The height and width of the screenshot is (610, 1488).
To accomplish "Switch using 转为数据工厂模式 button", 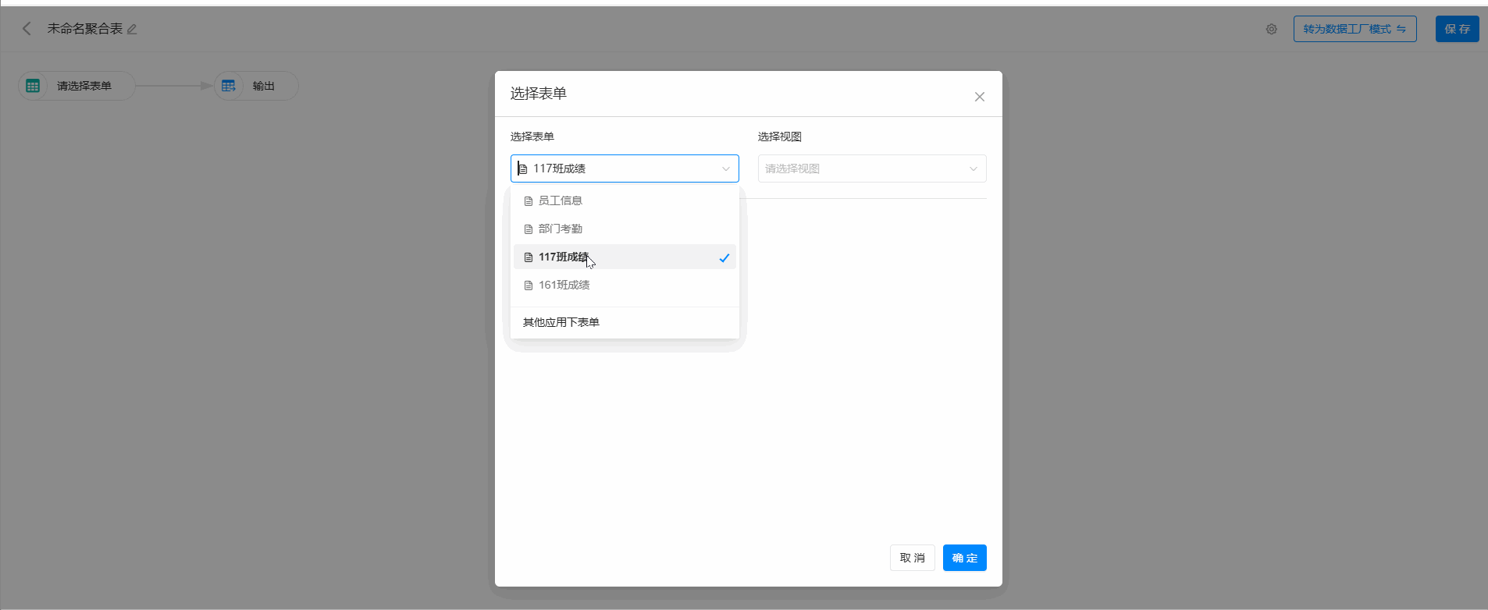I will (1355, 29).
